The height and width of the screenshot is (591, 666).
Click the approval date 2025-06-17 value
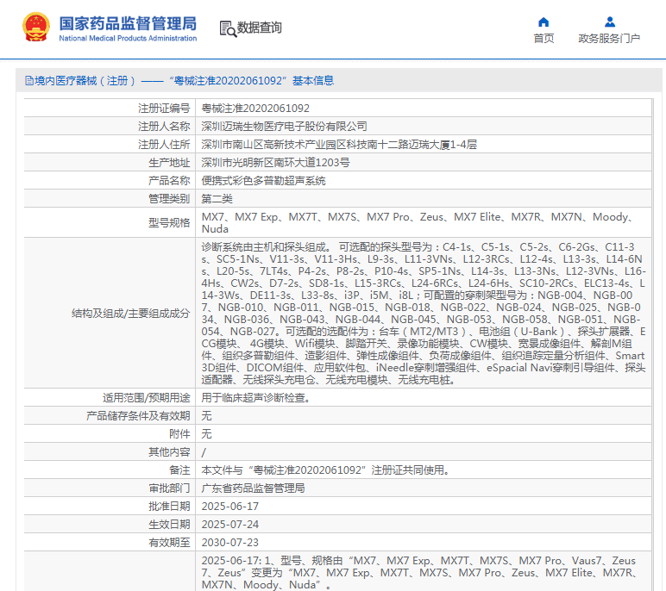229,507
